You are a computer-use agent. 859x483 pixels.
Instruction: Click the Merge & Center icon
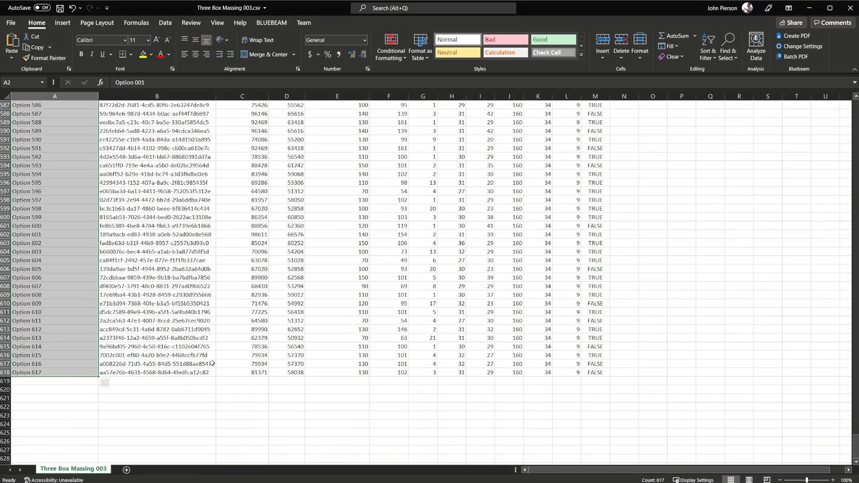[244, 55]
